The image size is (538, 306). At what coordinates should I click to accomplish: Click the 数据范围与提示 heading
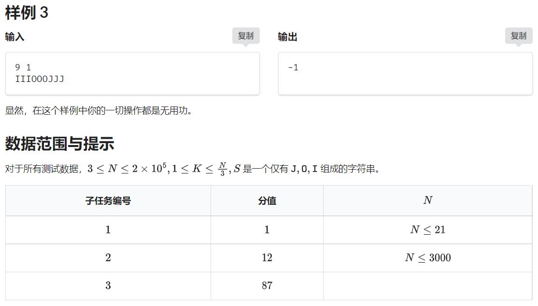click(x=59, y=144)
